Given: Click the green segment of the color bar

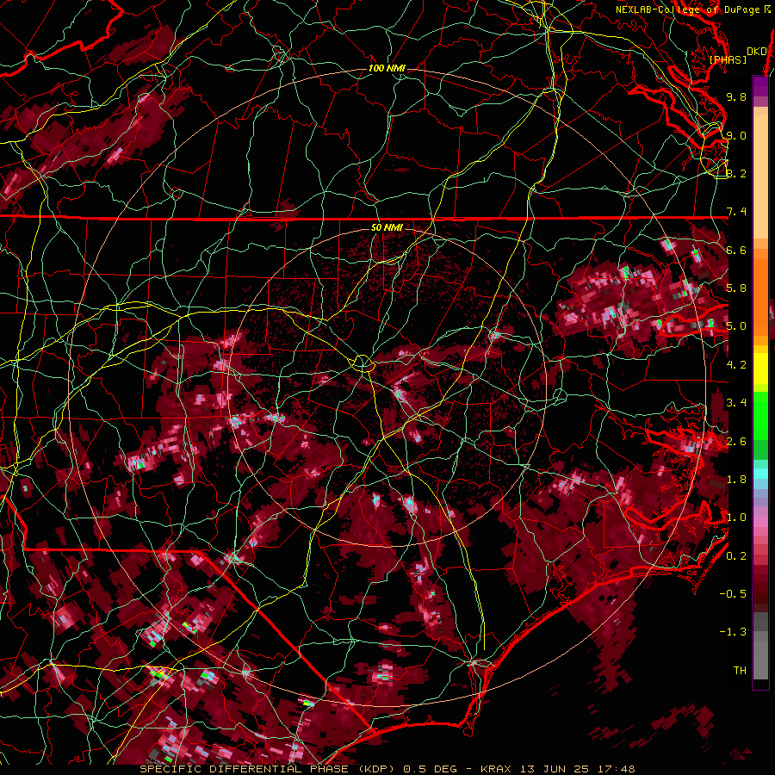Looking at the screenshot, I should click(760, 415).
